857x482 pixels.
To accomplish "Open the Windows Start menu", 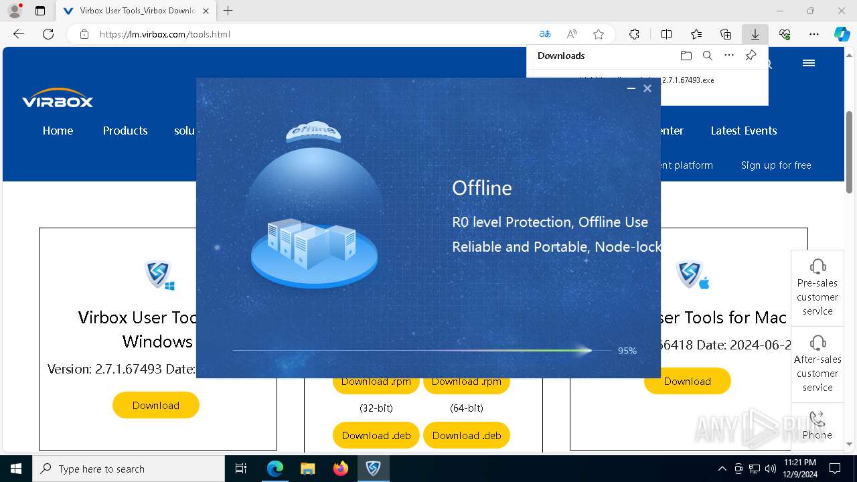I will [16, 469].
